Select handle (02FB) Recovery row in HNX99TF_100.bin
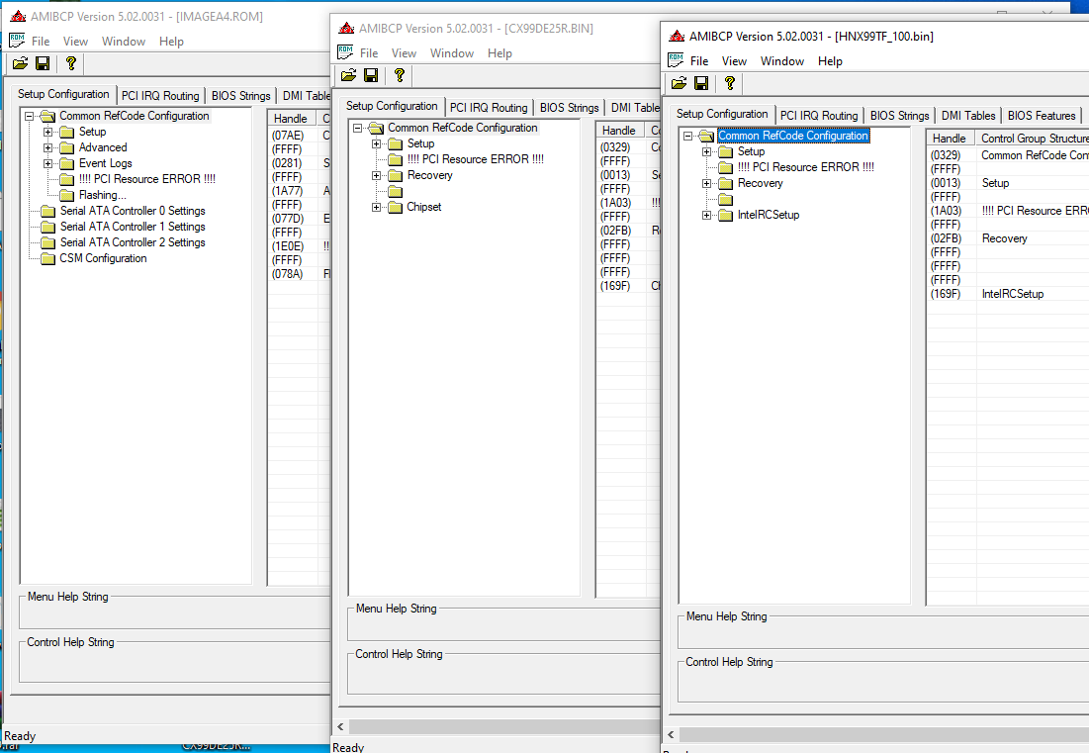 click(1009, 238)
